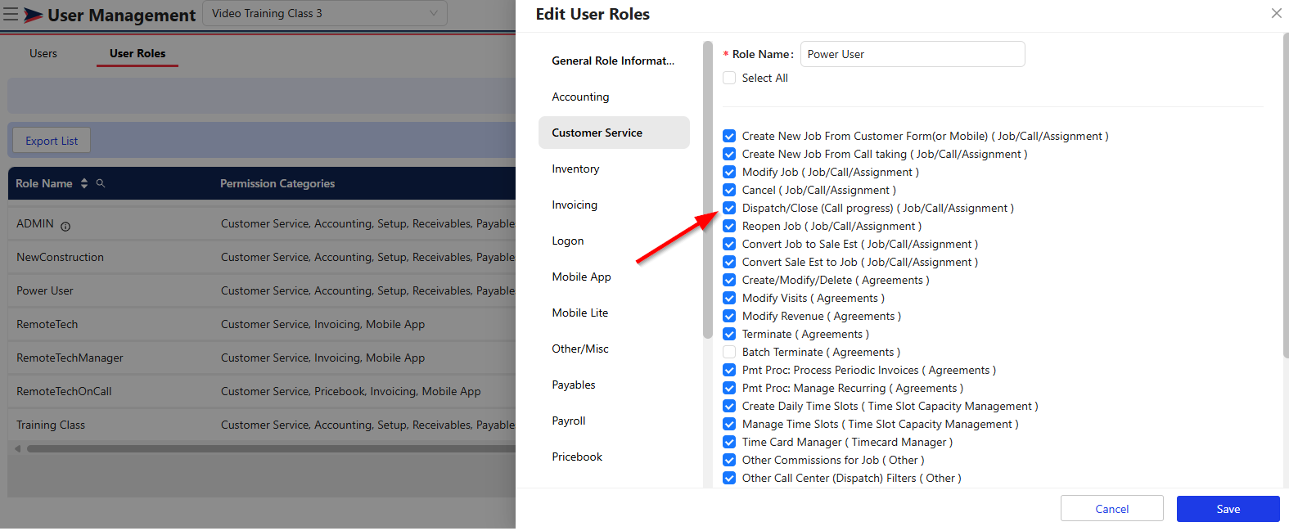Click the red arrow app logo

pos(33,15)
